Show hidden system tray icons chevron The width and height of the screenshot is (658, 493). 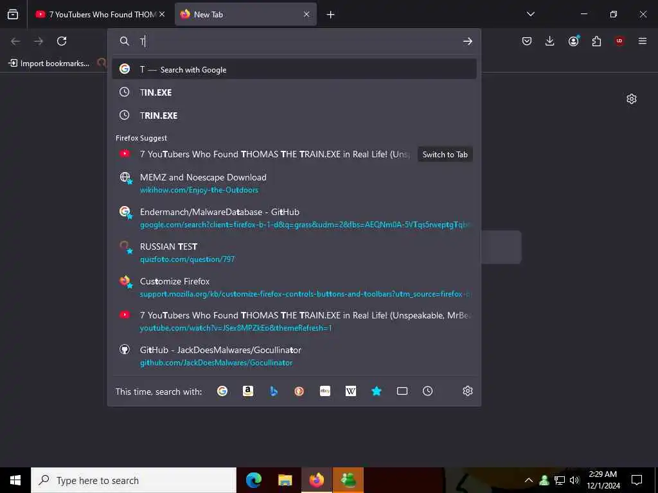click(x=529, y=480)
